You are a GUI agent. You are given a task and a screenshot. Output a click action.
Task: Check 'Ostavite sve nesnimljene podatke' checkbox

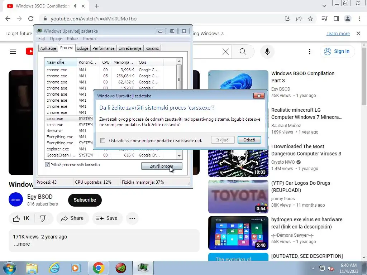[x=103, y=140]
